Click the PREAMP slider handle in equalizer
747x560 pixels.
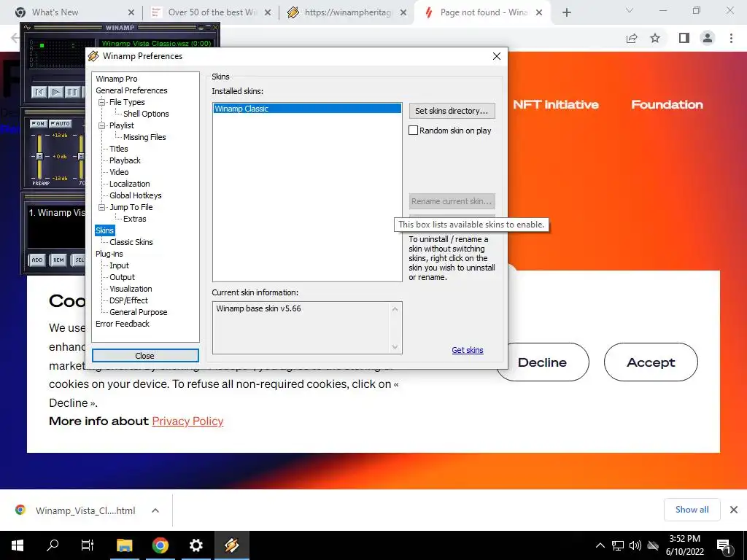(x=39, y=156)
